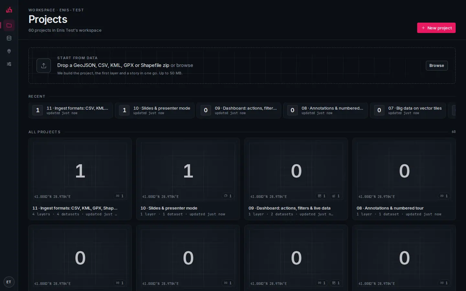Click the story badge on the 11 · Ingest formats card
466x291 pixels.
(120, 196)
